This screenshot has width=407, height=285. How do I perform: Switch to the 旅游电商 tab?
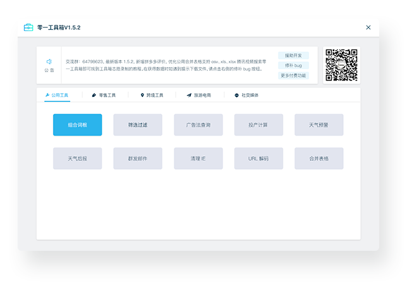click(x=198, y=95)
